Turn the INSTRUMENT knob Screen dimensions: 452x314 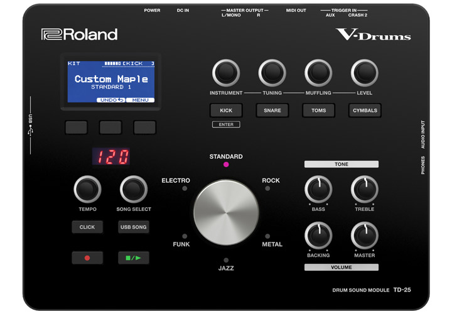(226, 73)
